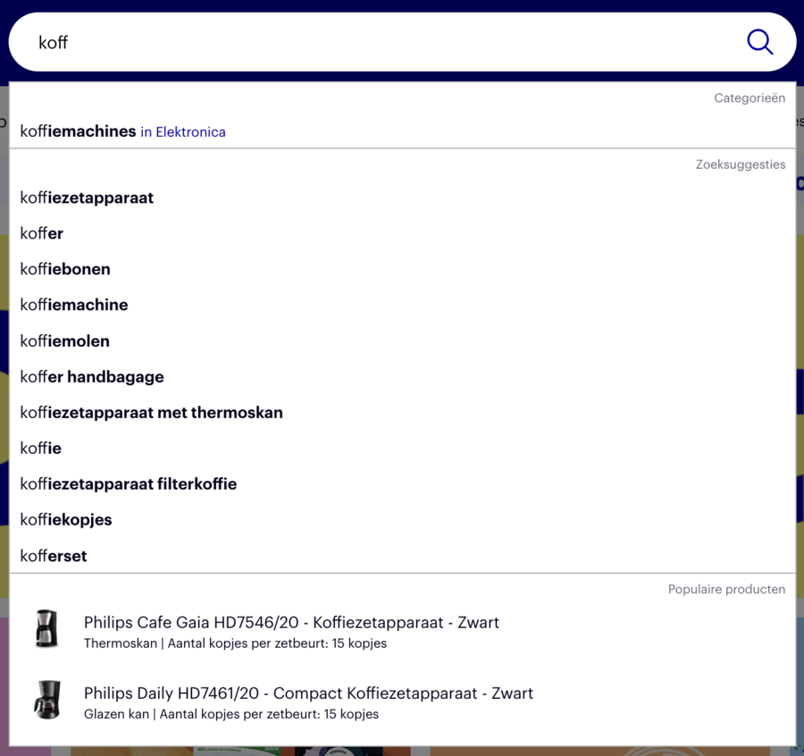Open the Philips Cafe Gaia HD7546/20 product

(291, 622)
